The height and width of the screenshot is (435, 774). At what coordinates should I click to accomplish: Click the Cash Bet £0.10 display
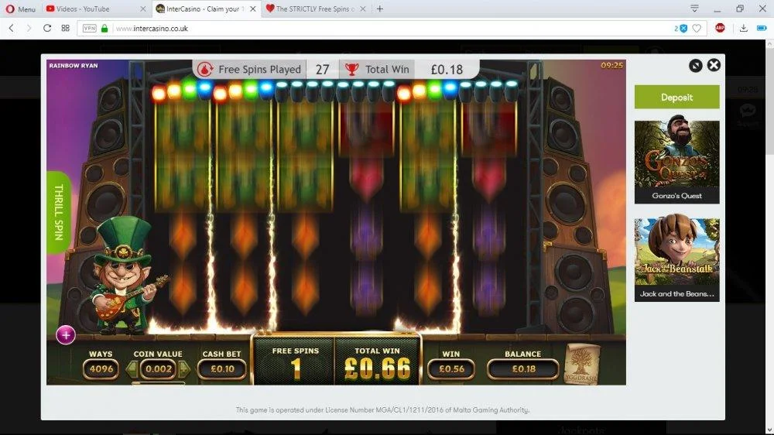click(x=221, y=369)
